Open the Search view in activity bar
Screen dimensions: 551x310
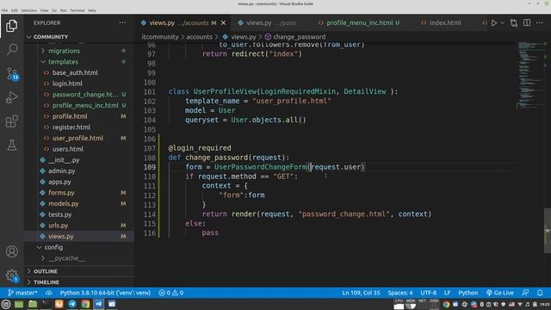(11, 49)
